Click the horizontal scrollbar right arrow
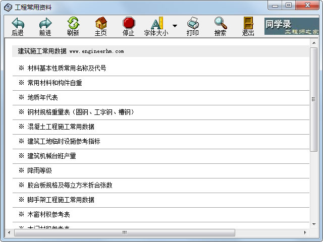The width and height of the screenshot is (323, 242). (x=305, y=232)
